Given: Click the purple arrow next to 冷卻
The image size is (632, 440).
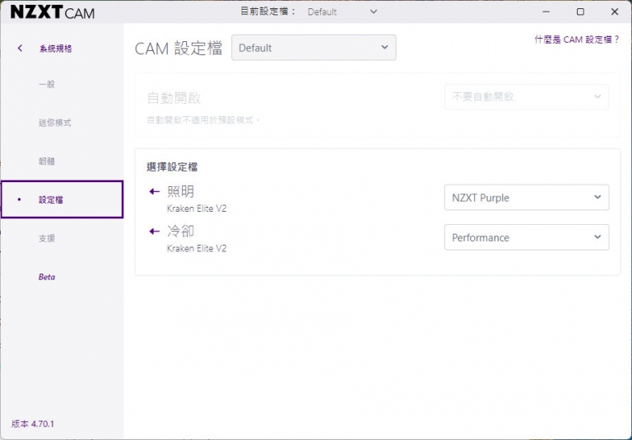Looking at the screenshot, I should [155, 232].
